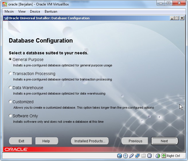Choose the Software Only radio button

click(x=10, y=116)
